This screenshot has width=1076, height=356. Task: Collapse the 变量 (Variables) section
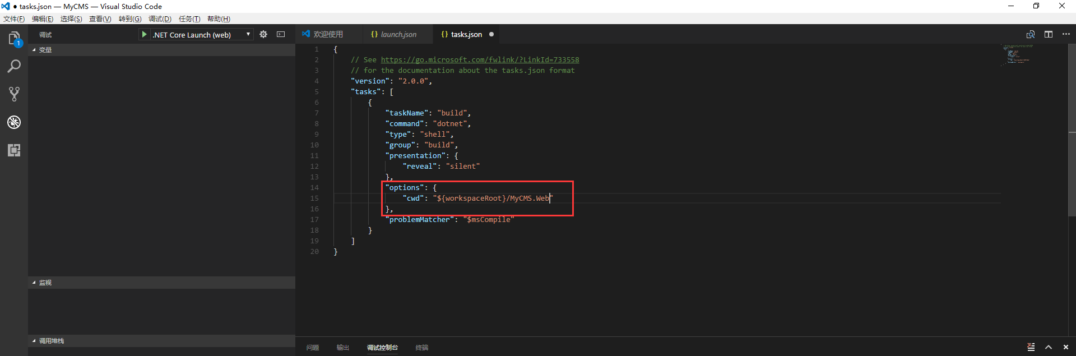point(161,50)
